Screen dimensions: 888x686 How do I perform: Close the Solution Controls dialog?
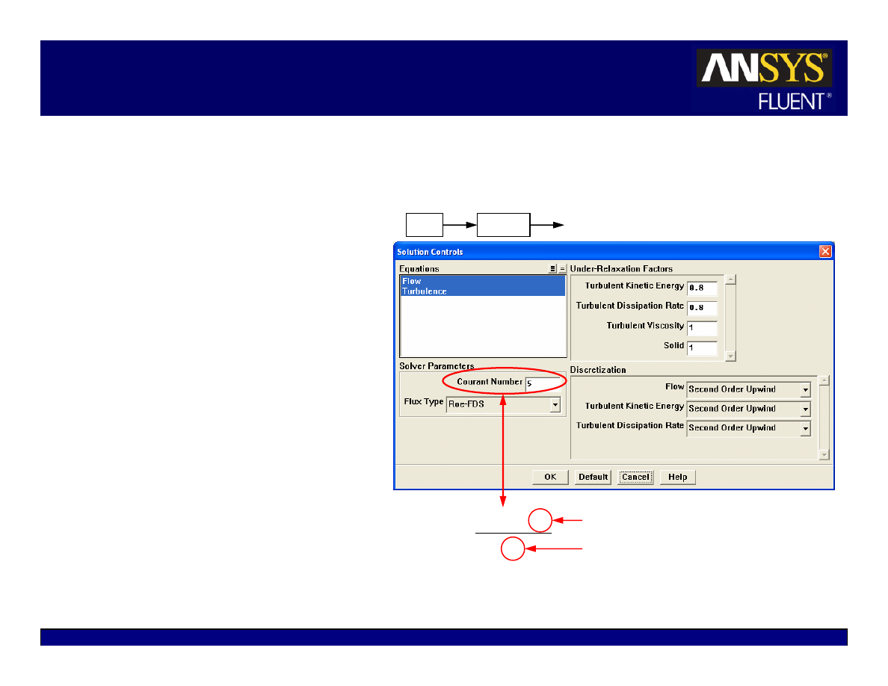[x=825, y=252]
